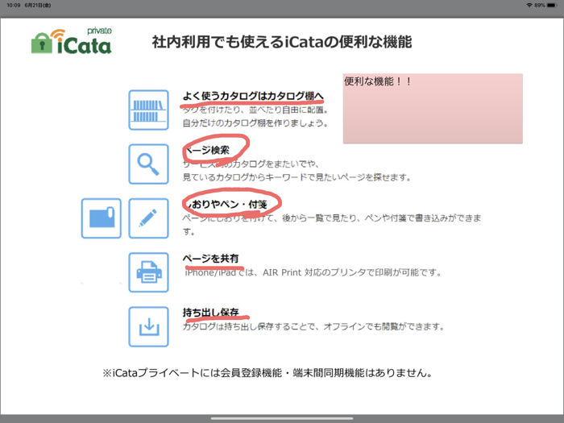Image resolution: width=564 pixels, height=423 pixels.
Task: Click the 'しおりやペン・付箋' heading
Action: point(225,205)
